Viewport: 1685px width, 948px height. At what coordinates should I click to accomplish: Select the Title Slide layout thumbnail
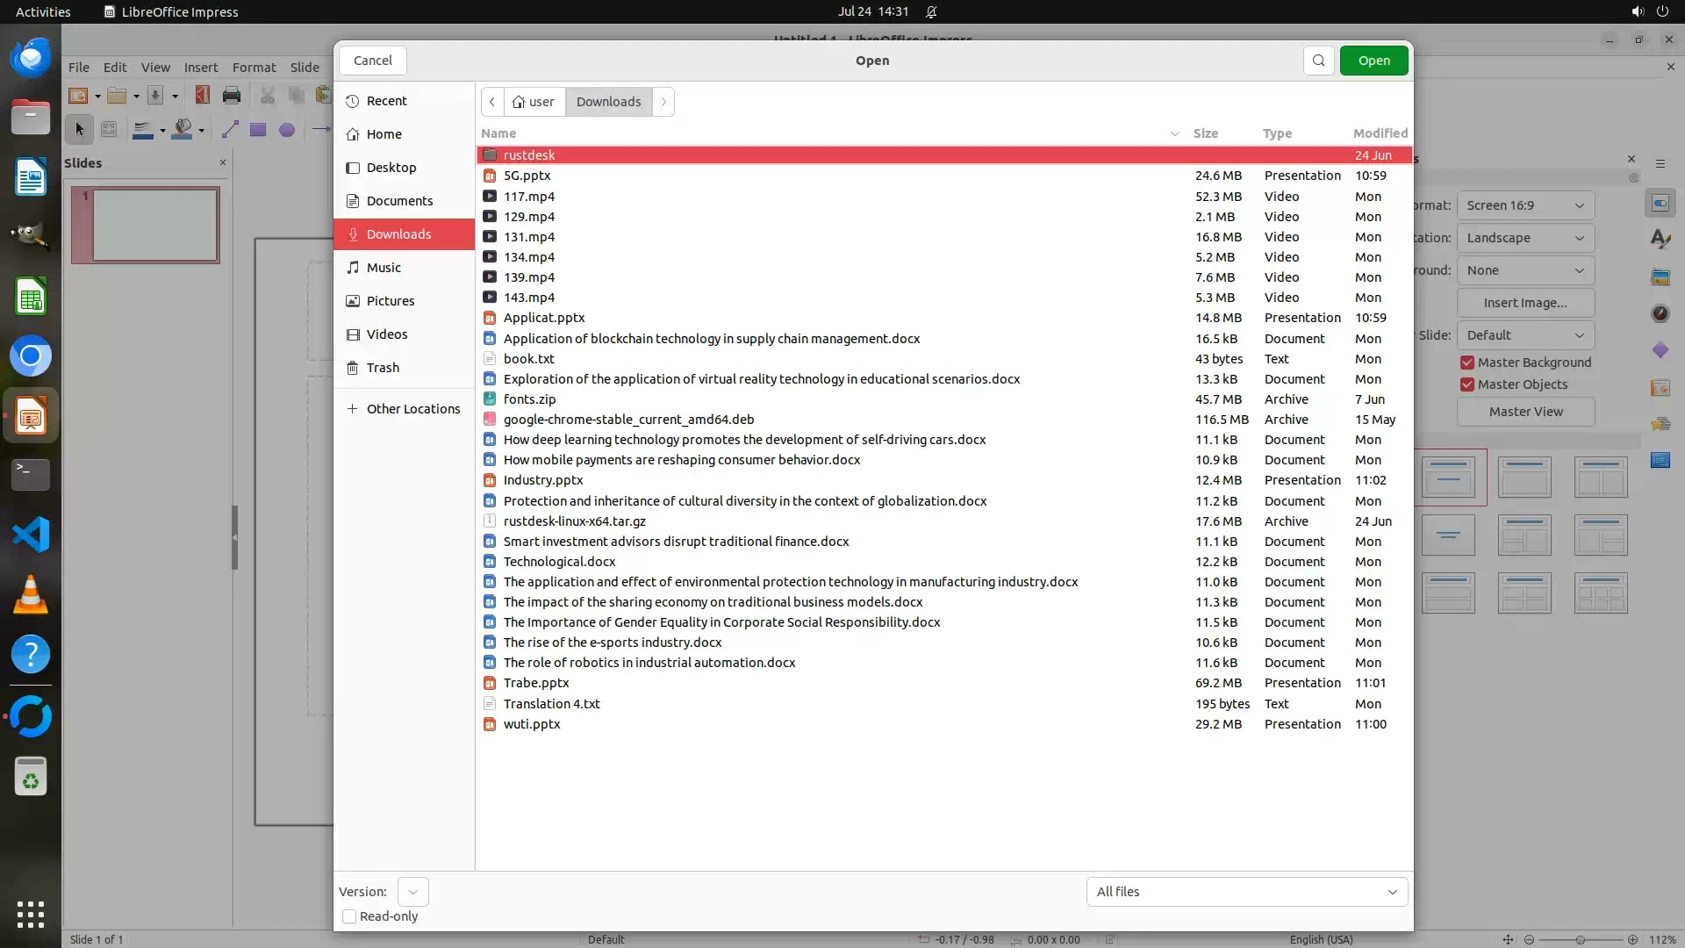point(1448,478)
